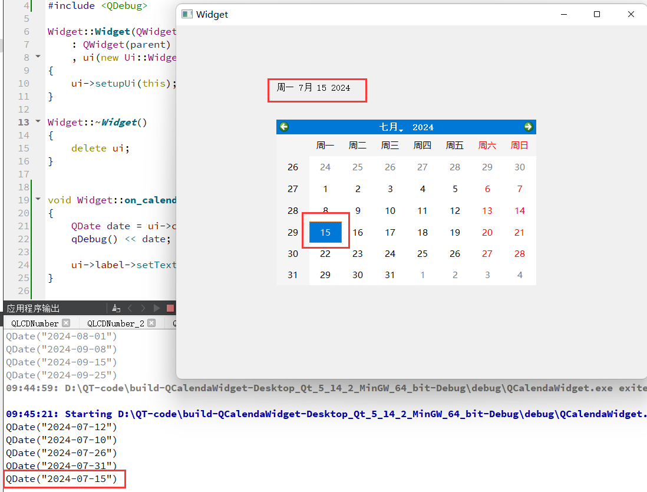This screenshot has height=492, width=647.
Task: Pick July 10 in the calendar
Action: pyautogui.click(x=390, y=210)
